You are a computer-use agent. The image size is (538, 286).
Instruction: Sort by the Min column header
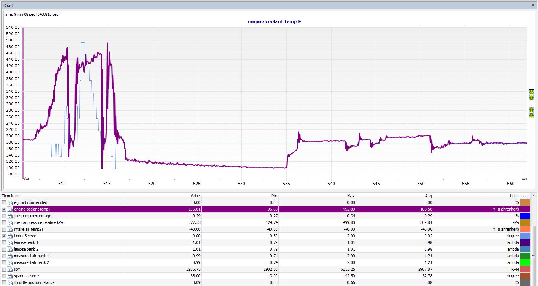tap(240, 196)
